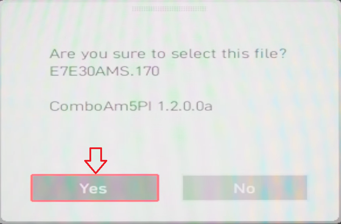Click the tip of the red arrow
The width and height of the screenshot is (341, 224).
pos(96,173)
